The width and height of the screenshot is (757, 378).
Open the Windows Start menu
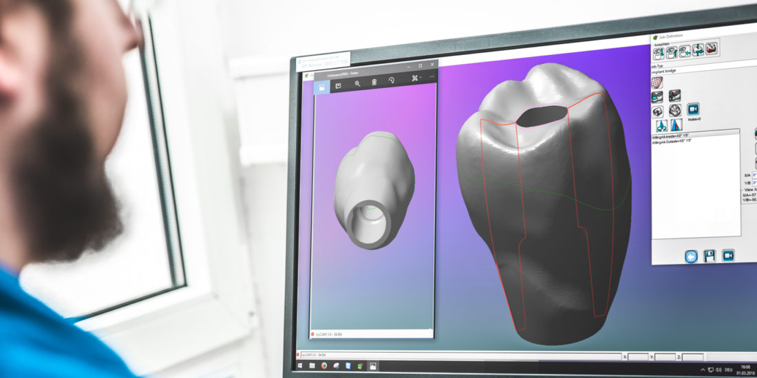(x=300, y=366)
